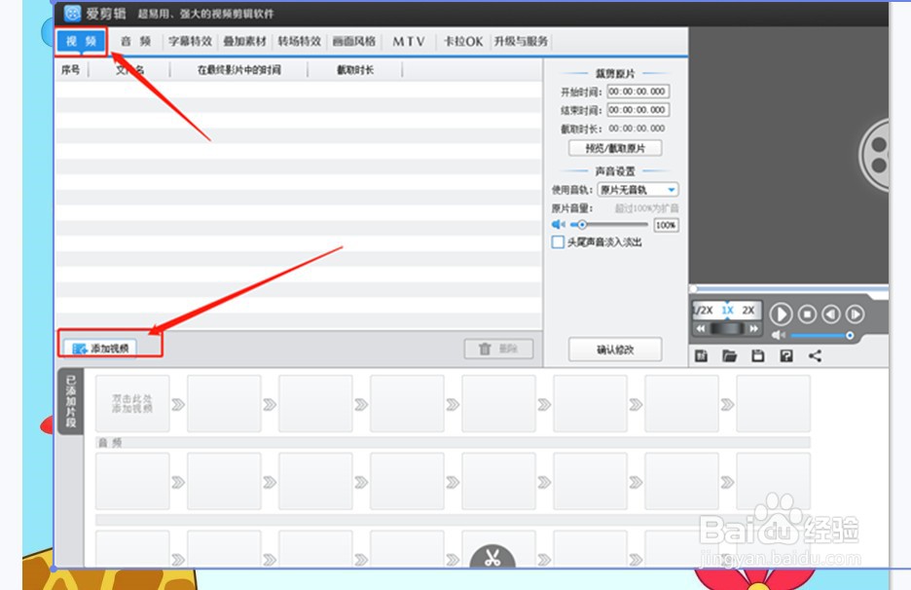This screenshot has height=590, width=911.
Task: Open the 叠加素材 tab
Action: click(x=244, y=41)
